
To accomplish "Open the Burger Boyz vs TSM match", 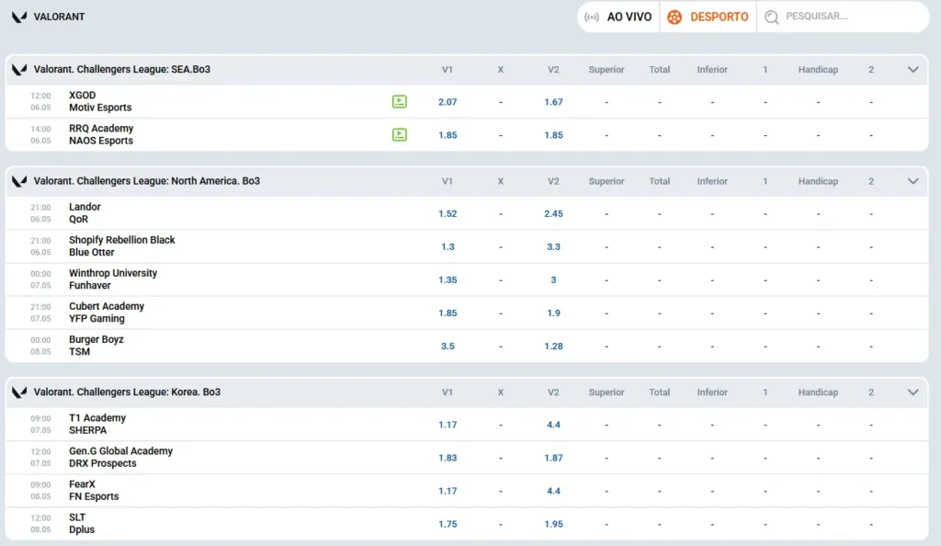I will 96,346.
